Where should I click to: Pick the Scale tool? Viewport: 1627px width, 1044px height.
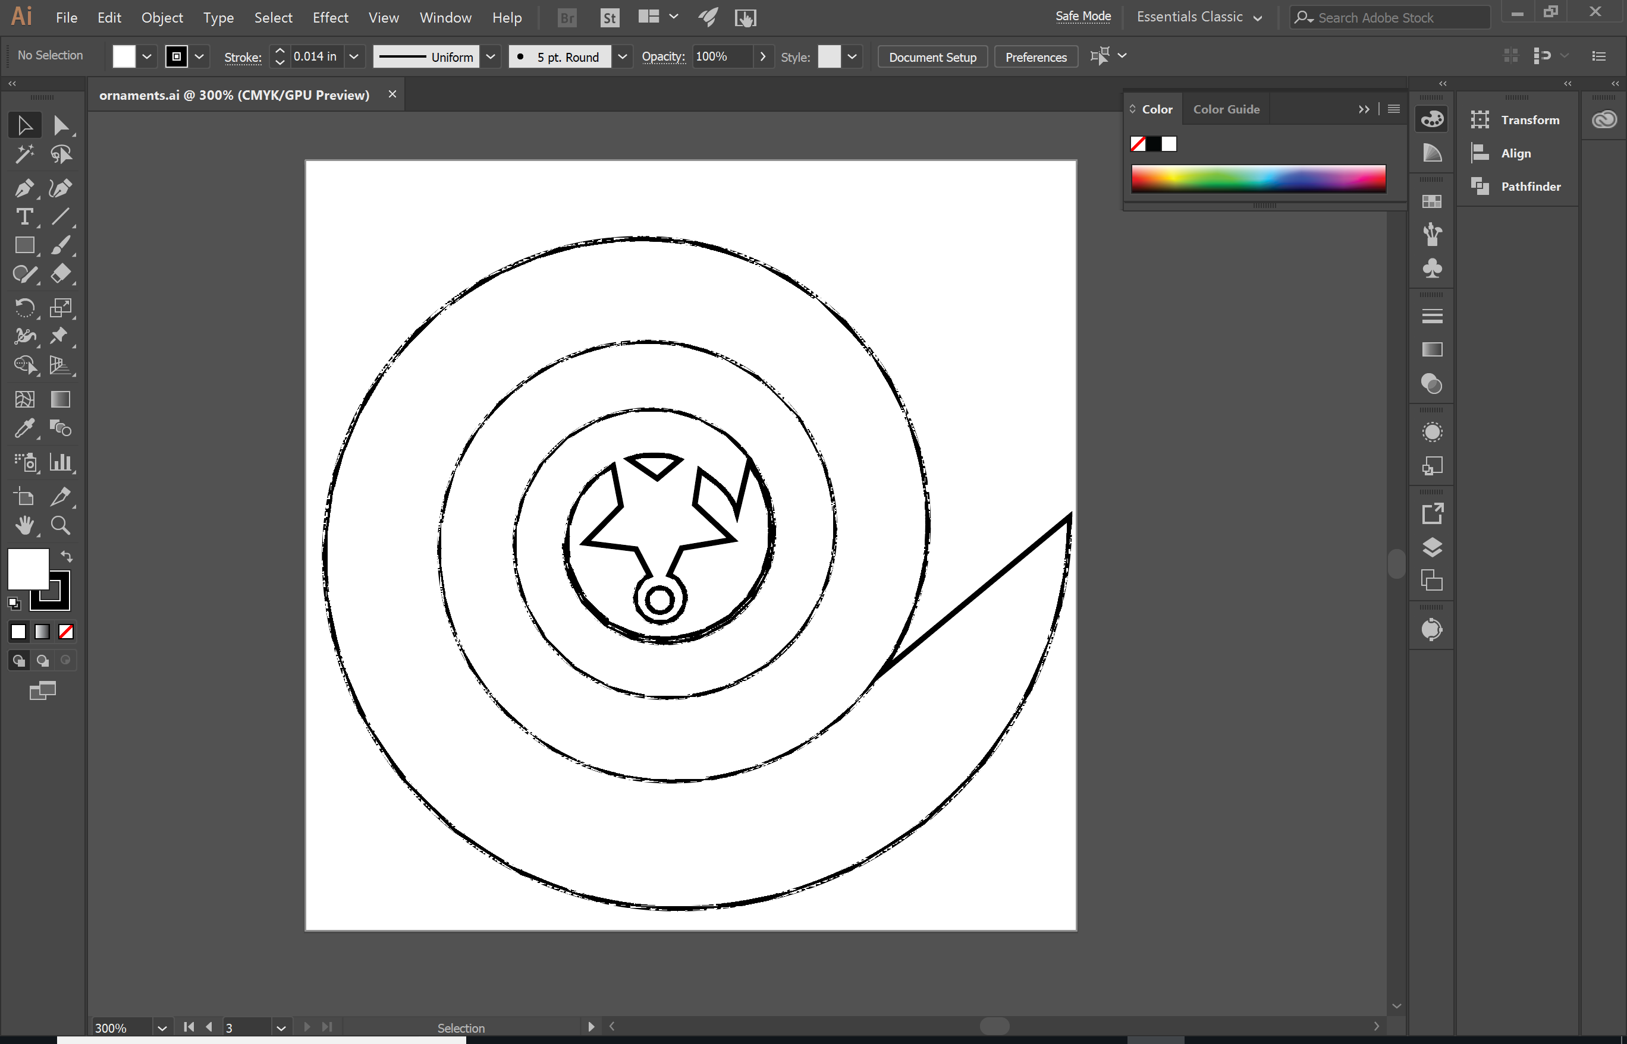pyautogui.click(x=61, y=308)
